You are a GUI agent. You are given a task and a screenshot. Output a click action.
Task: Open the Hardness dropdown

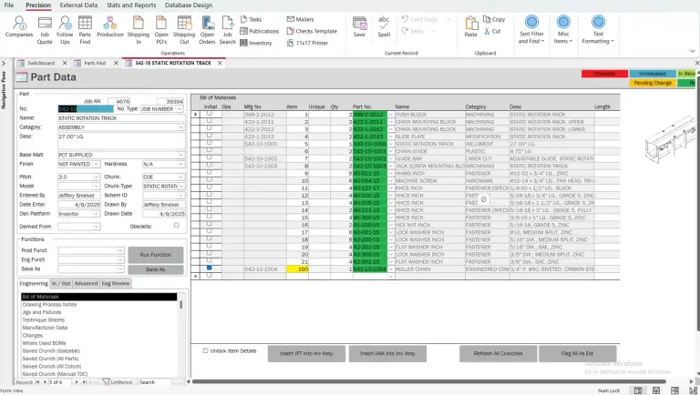point(180,165)
